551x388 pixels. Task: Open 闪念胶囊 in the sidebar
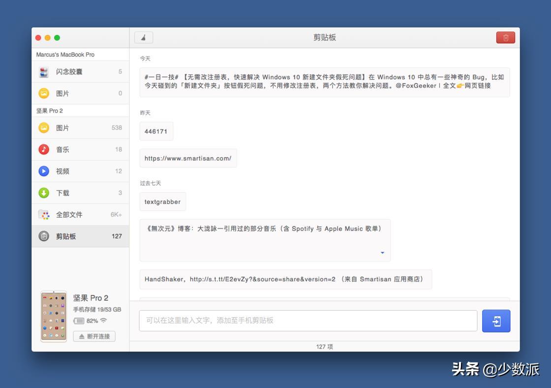pyautogui.click(x=80, y=72)
